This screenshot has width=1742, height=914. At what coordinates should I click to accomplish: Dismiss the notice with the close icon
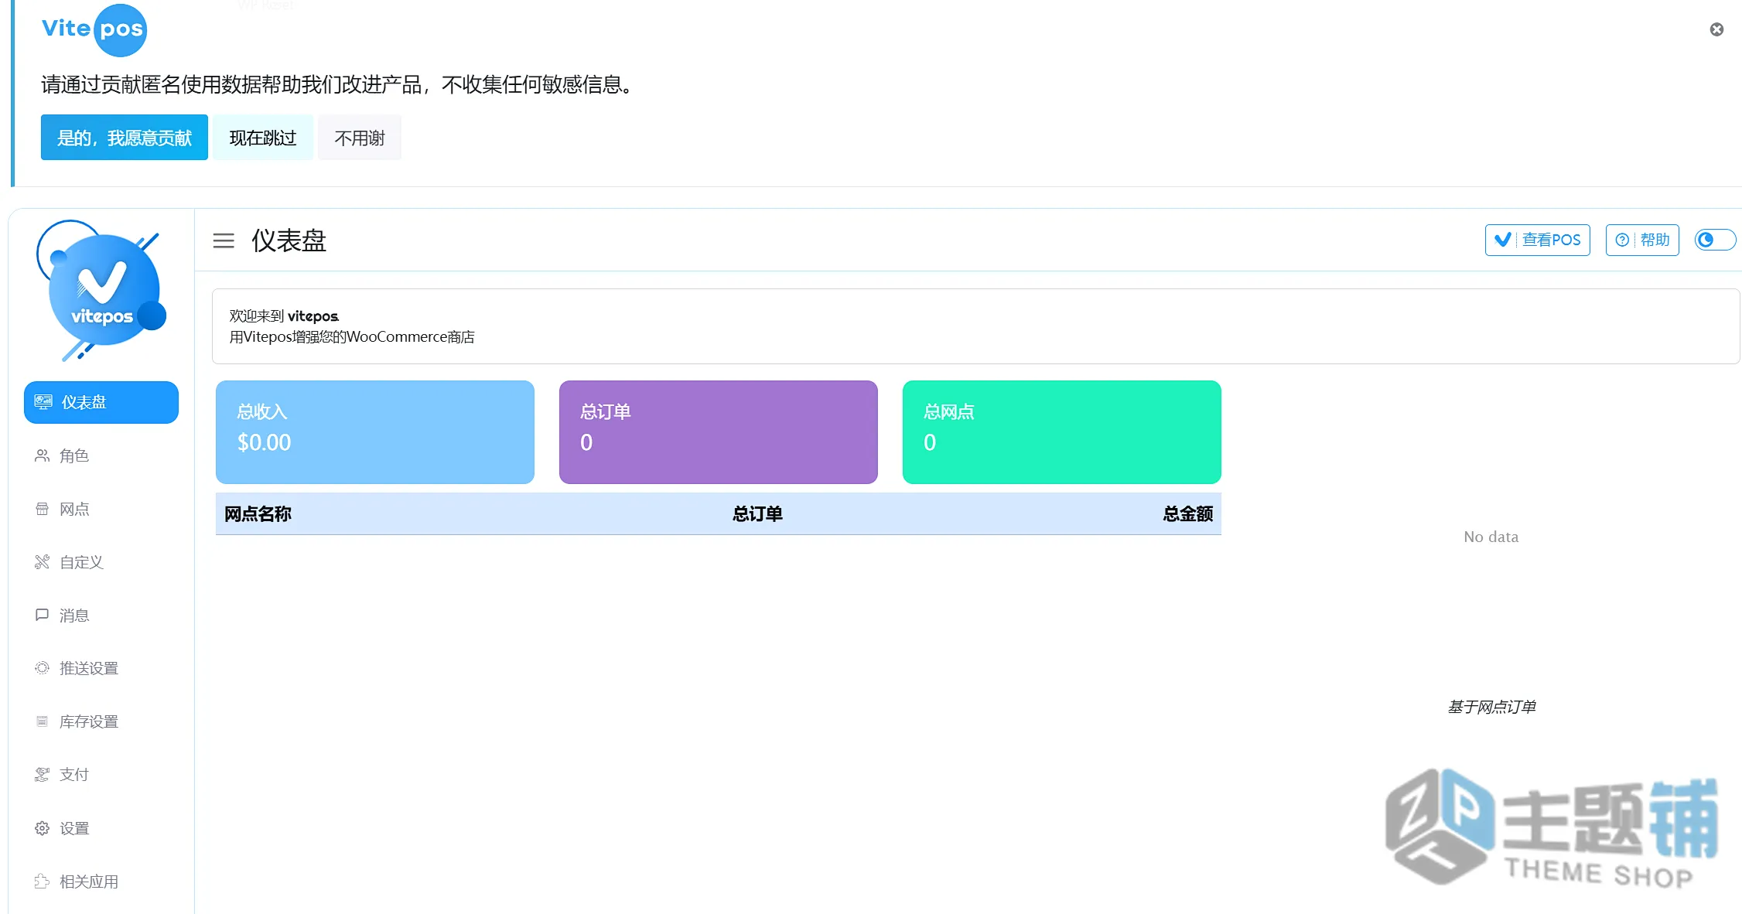point(1716,29)
